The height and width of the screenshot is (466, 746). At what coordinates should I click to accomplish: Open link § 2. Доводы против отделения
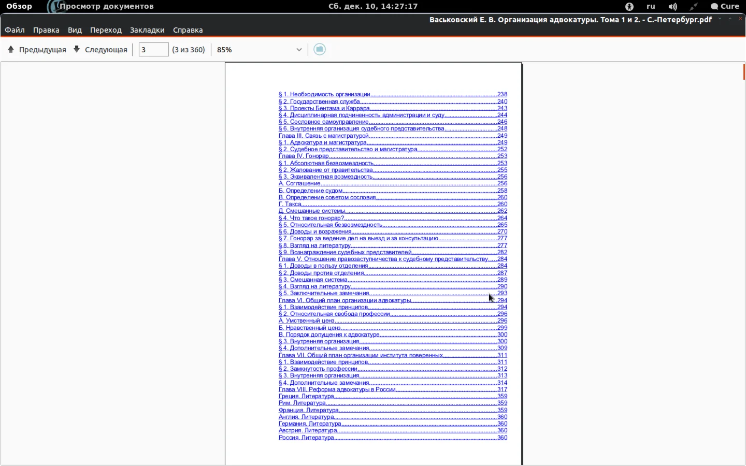click(322, 273)
